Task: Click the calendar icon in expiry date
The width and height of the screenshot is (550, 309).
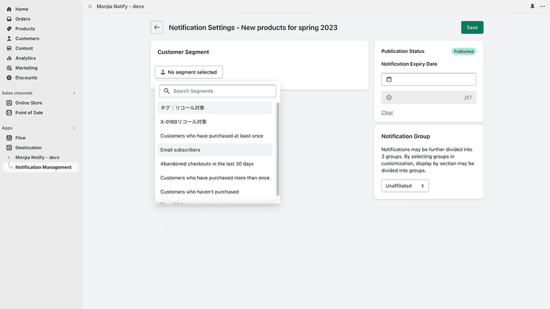Action: coord(389,79)
